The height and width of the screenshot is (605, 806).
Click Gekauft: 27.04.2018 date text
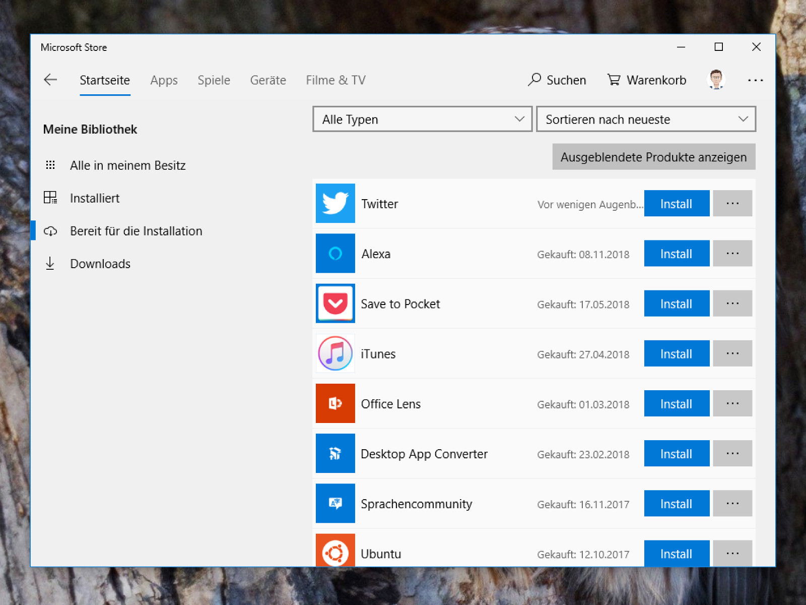(583, 354)
